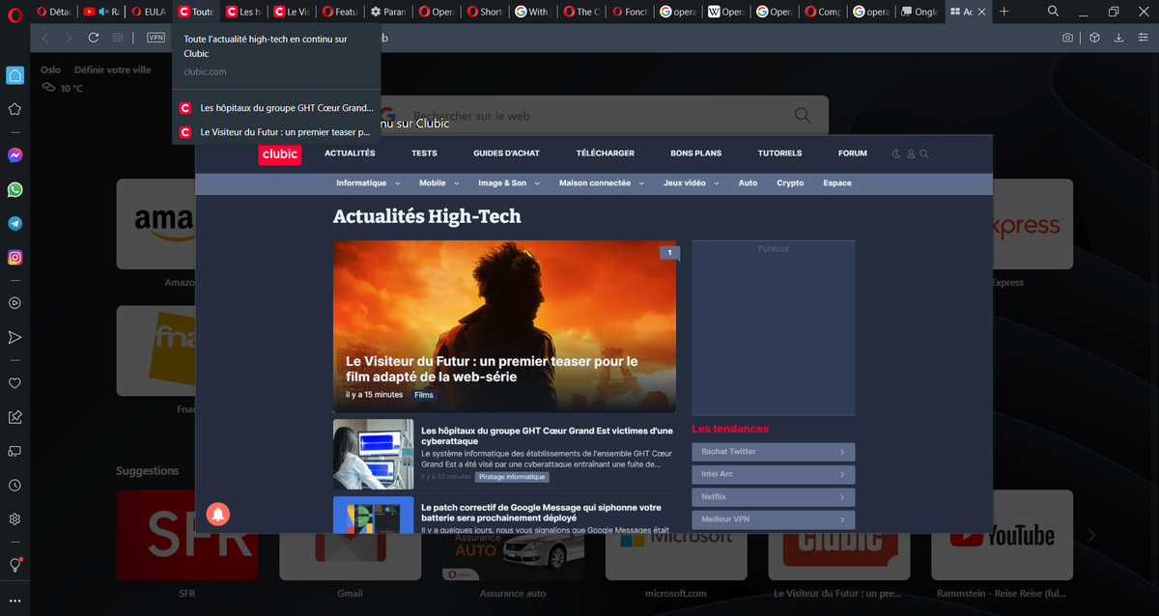Click the red notification bell in Clubic preview

[x=218, y=514]
